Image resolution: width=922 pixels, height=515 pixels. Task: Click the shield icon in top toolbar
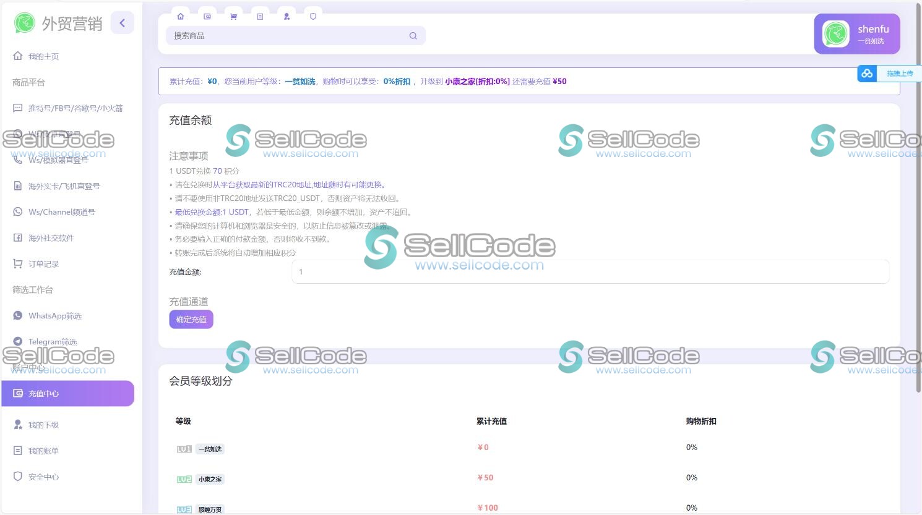tap(313, 17)
